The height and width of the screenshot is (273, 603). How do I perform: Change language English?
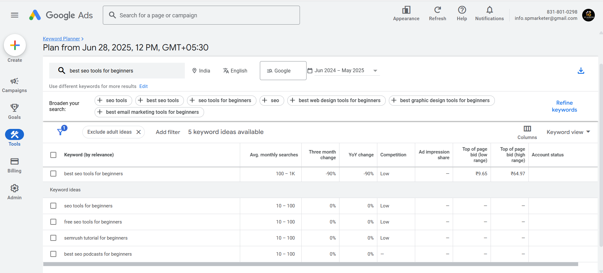point(235,71)
